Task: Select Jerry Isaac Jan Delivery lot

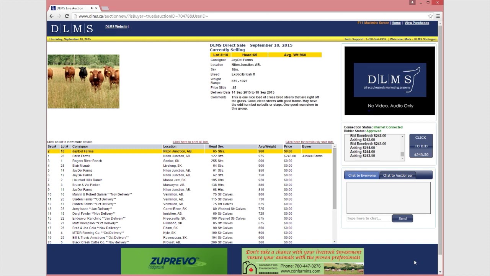Action: click(x=189, y=209)
